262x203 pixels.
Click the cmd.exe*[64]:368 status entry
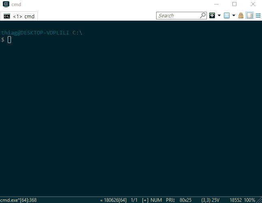click(18, 200)
